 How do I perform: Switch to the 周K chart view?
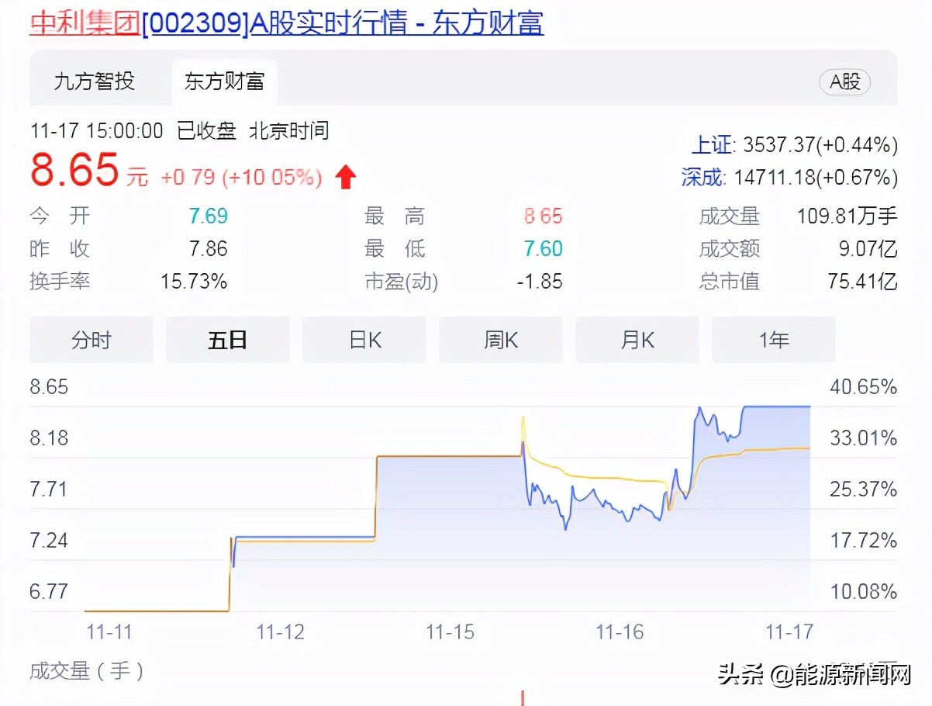click(x=500, y=339)
